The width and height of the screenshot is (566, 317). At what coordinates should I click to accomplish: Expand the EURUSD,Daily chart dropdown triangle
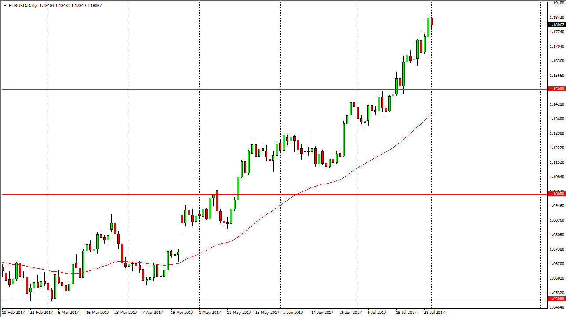pyautogui.click(x=5, y=4)
